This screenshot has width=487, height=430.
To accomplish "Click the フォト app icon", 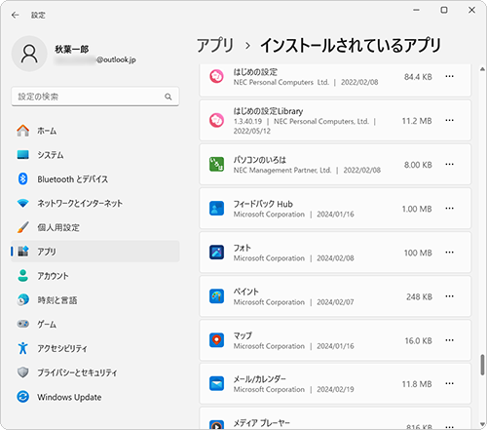I will [216, 253].
